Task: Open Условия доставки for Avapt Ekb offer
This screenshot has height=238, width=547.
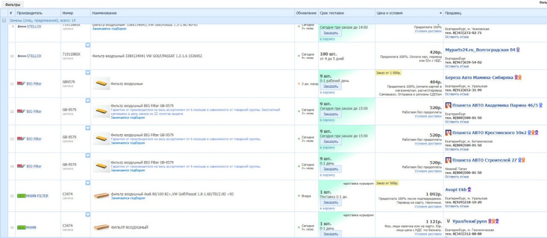Action: [x=428, y=207]
